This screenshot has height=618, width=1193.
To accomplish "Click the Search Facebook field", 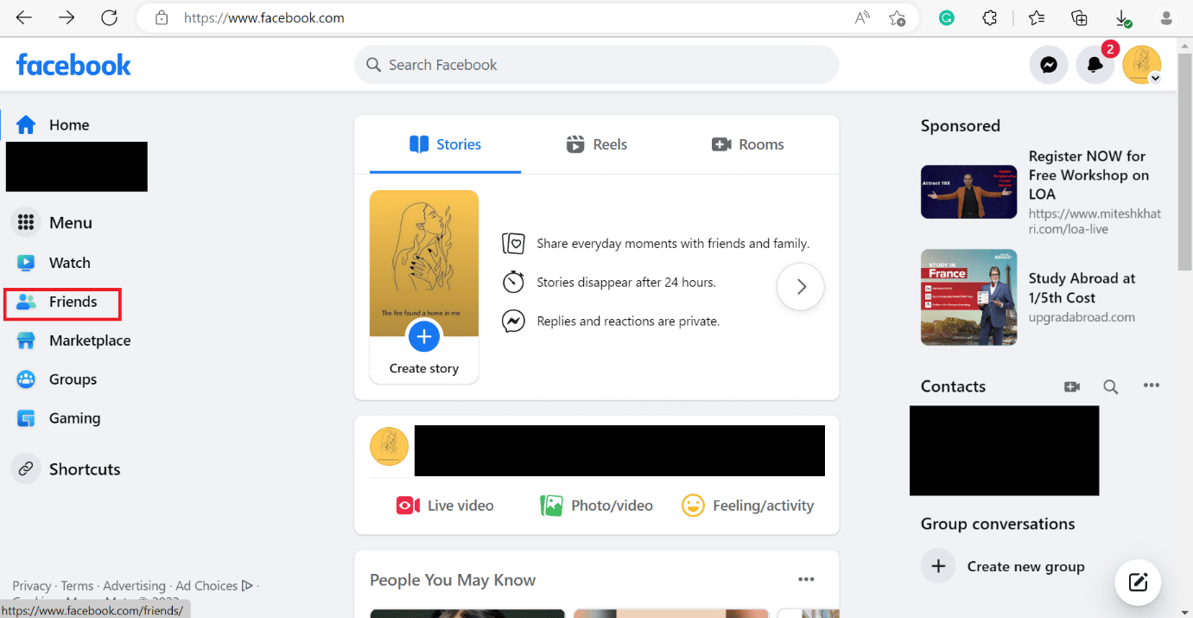I will coord(596,65).
